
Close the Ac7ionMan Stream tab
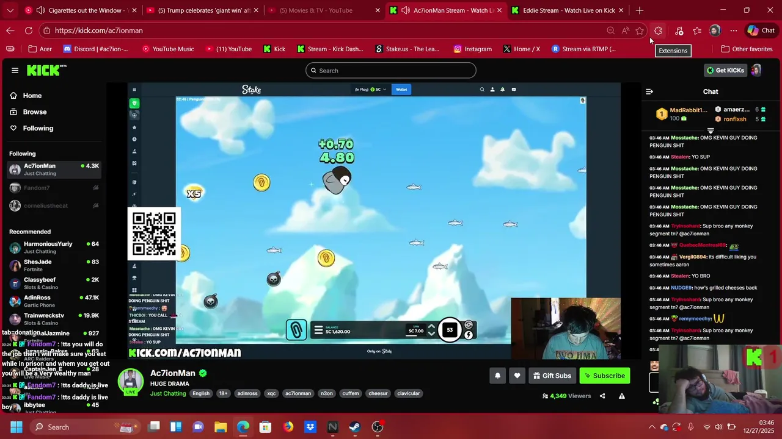point(500,10)
